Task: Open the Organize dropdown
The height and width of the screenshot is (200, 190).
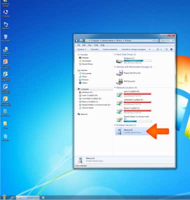Action: [x=81, y=49]
